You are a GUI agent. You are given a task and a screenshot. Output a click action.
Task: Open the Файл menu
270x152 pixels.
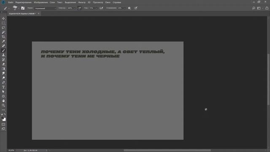tap(11, 3)
